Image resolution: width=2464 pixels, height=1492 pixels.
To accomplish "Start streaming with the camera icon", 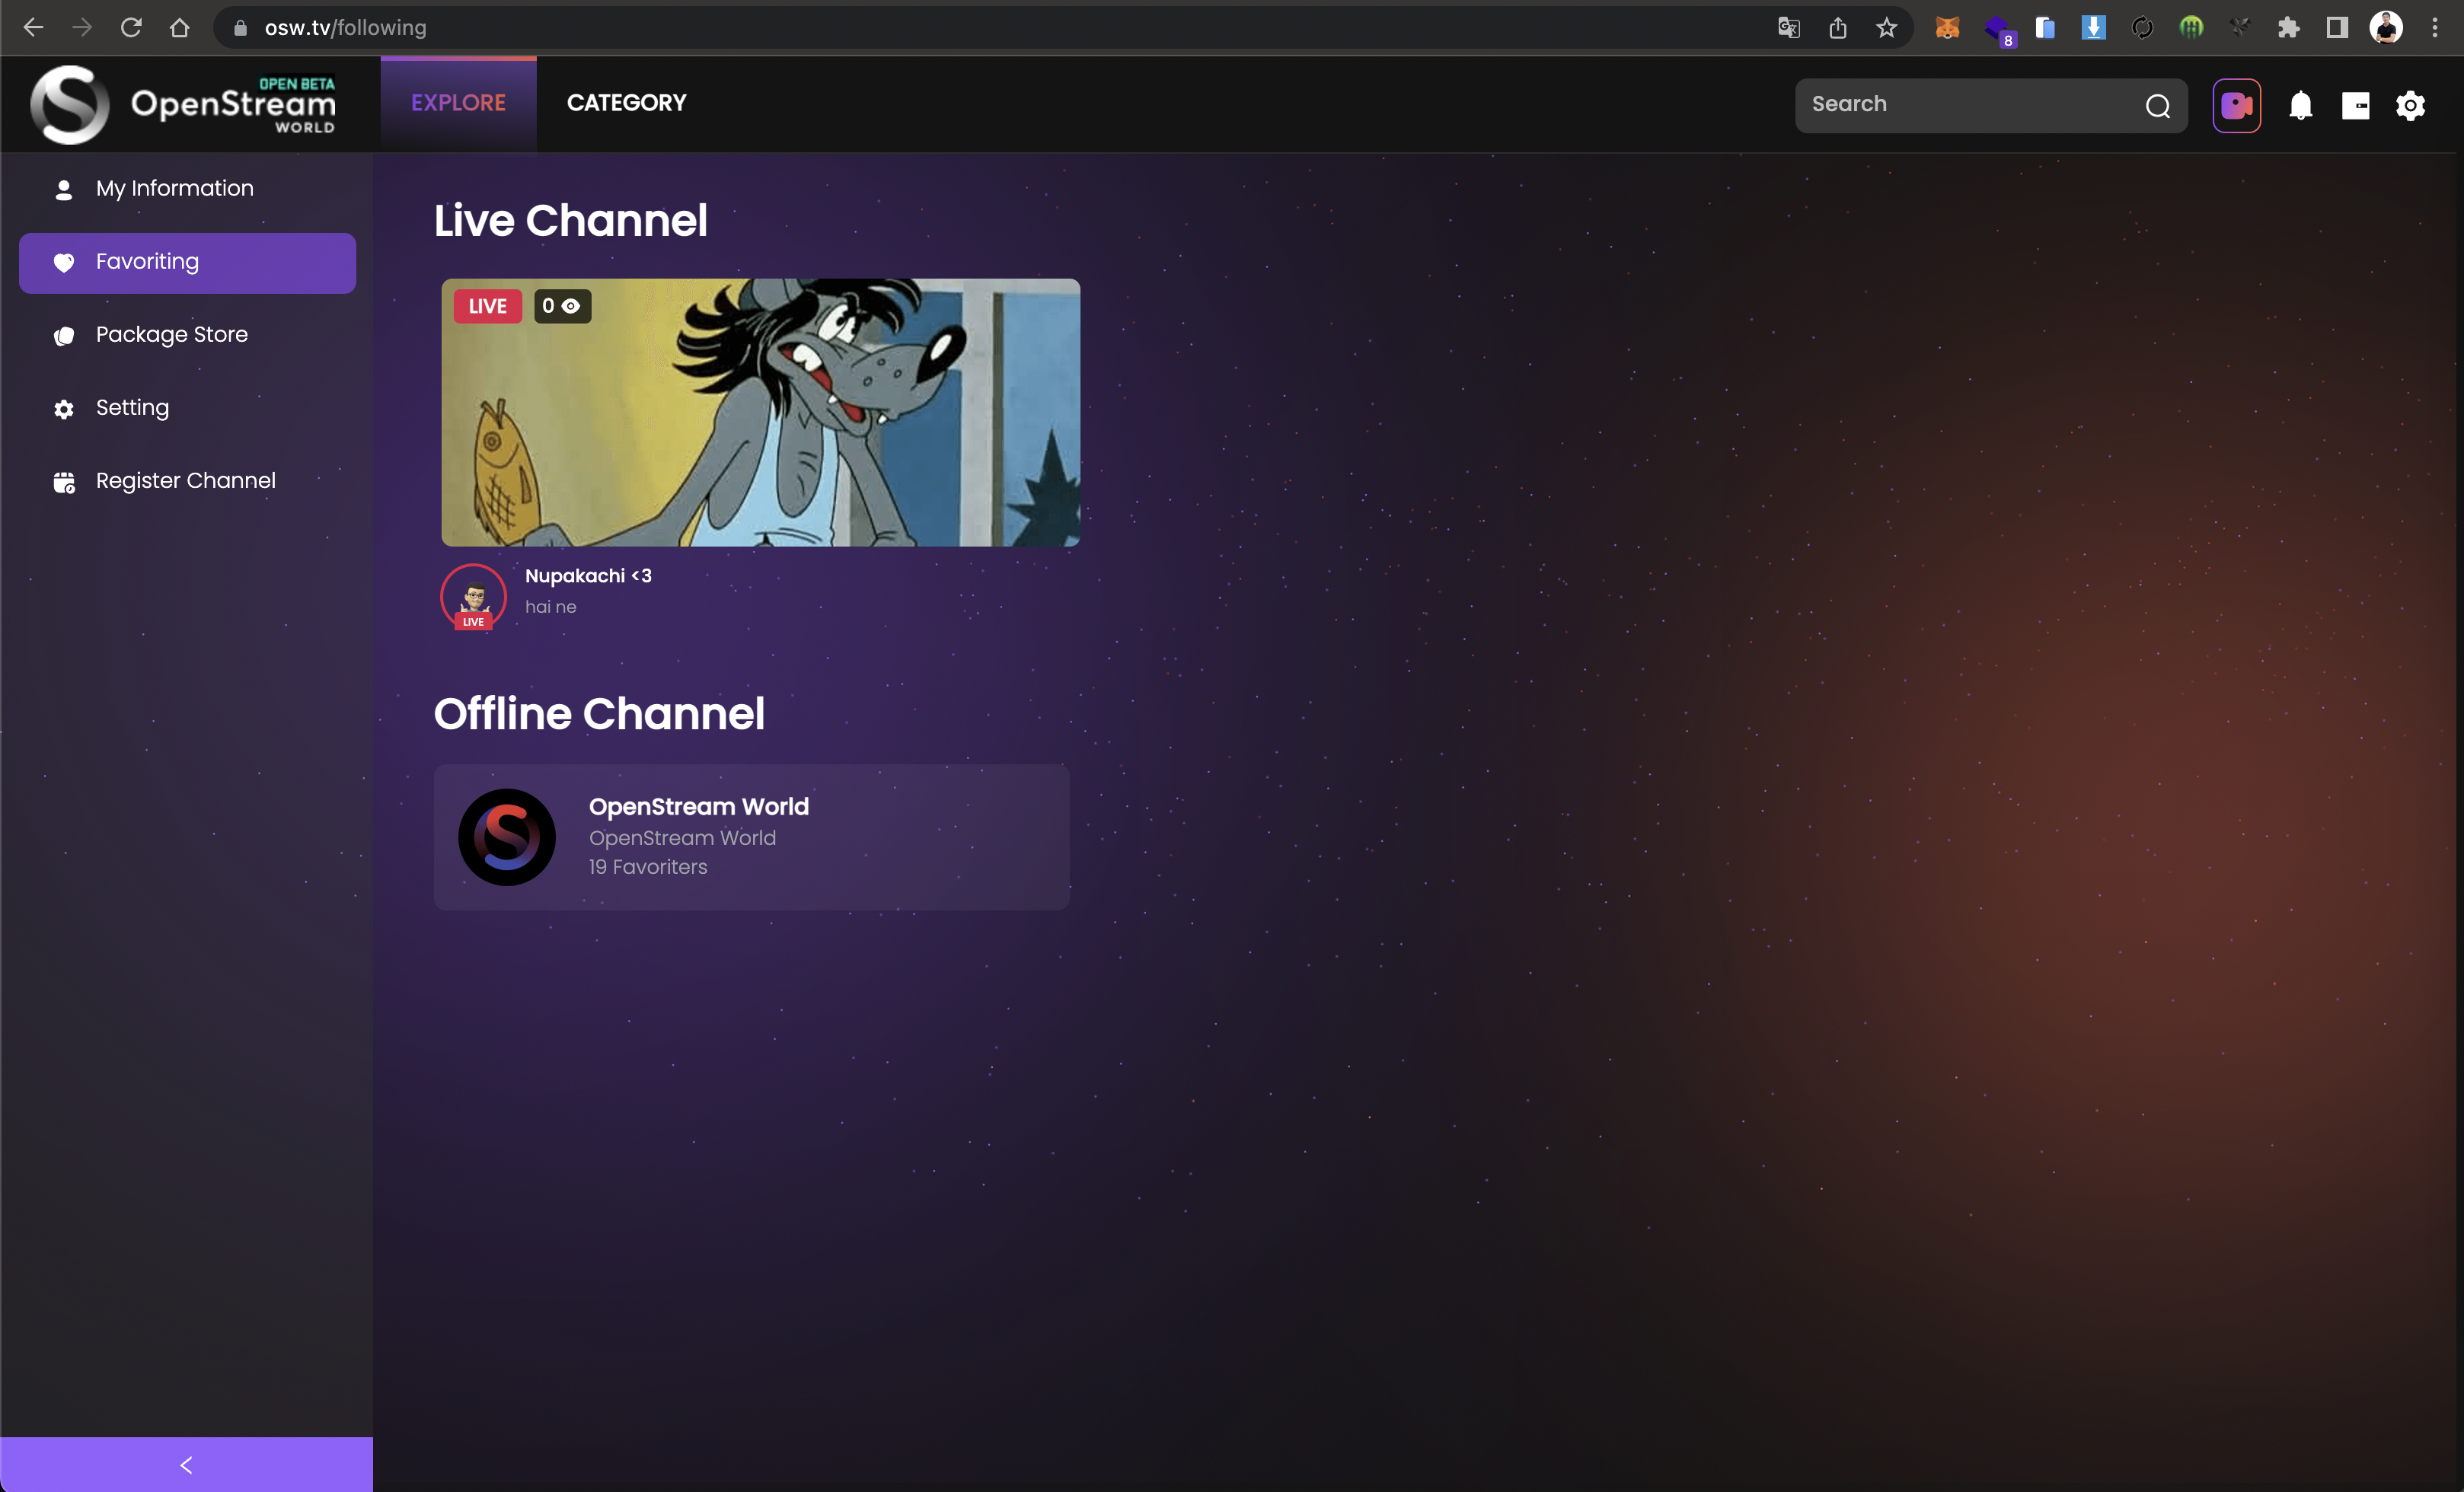I will (2236, 105).
